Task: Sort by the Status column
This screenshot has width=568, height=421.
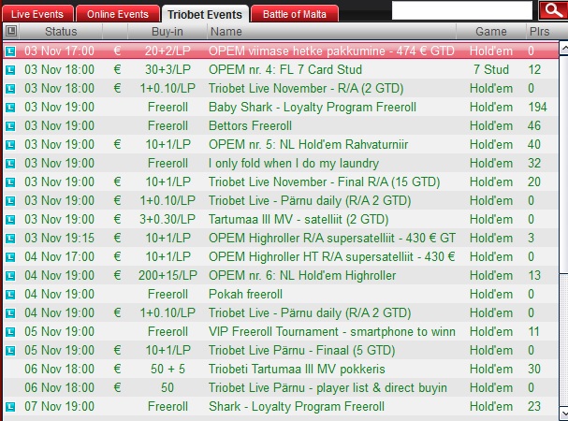Action: point(61,32)
